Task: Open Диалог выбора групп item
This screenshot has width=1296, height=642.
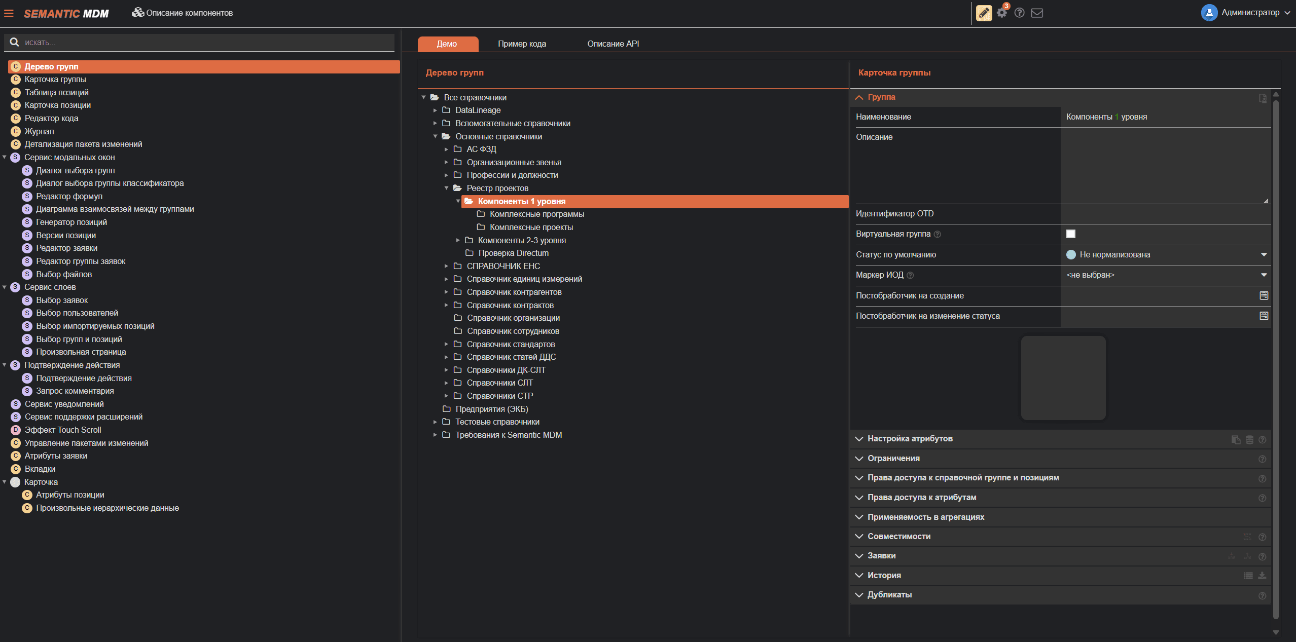Action: (x=75, y=170)
